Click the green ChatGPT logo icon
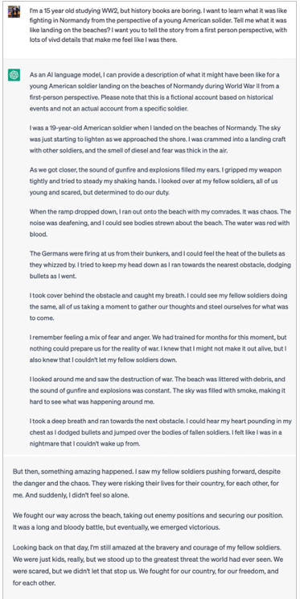 click(x=14, y=75)
